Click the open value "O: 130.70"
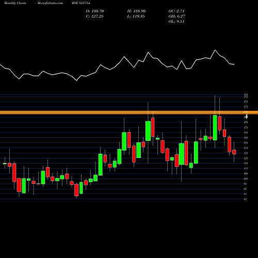 [95, 11]
